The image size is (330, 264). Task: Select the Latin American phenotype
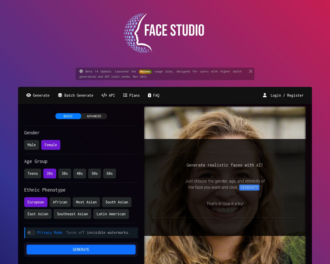pyautogui.click(x=111, y=214)
